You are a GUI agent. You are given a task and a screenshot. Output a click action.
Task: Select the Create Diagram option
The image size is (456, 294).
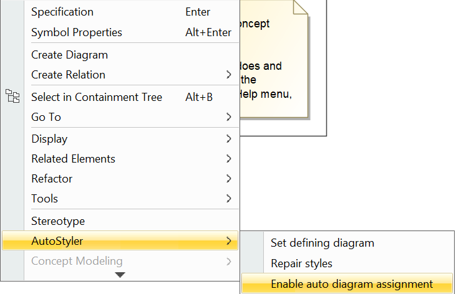coord(69,55)
